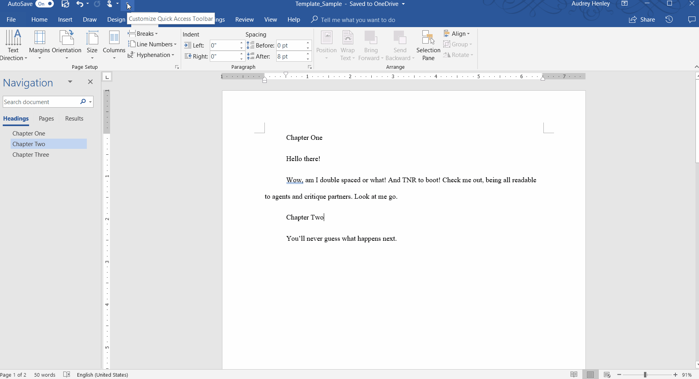Jump to Chapter One heading
Screen dimensions: 699x379
pyautogui.click(x=49, y=134)
